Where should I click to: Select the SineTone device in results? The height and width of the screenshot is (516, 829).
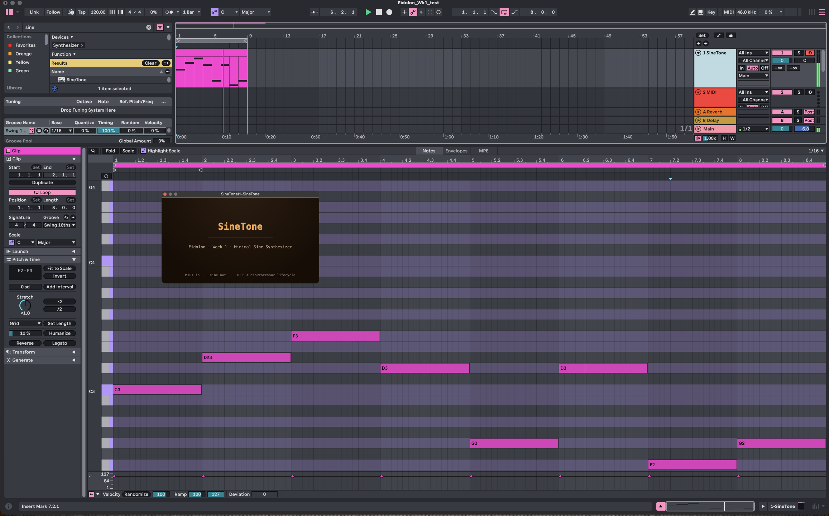[x=76, y=80]
